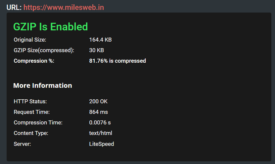Screen dimensions: 275x164
Task: Select the 'Compression %:' label
Action: coord(34,61)
